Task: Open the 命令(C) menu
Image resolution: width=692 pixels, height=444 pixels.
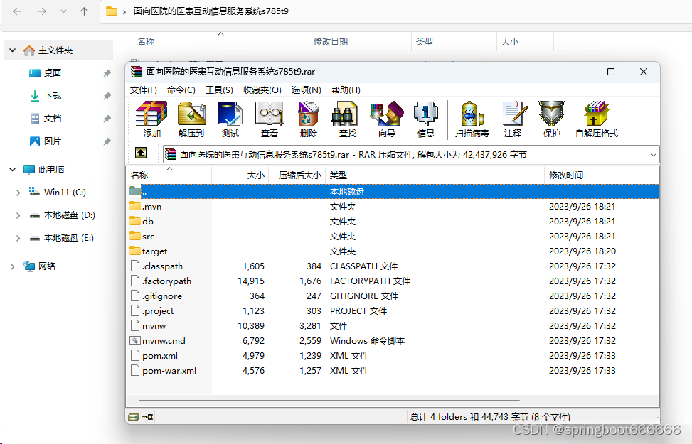Action: (x=181, y=90)
